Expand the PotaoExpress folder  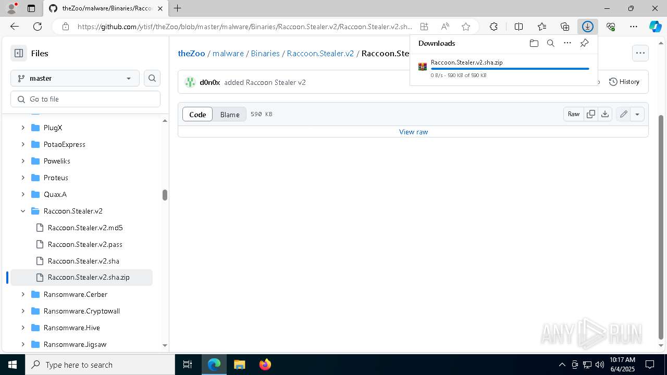click(x=23, y=144)
